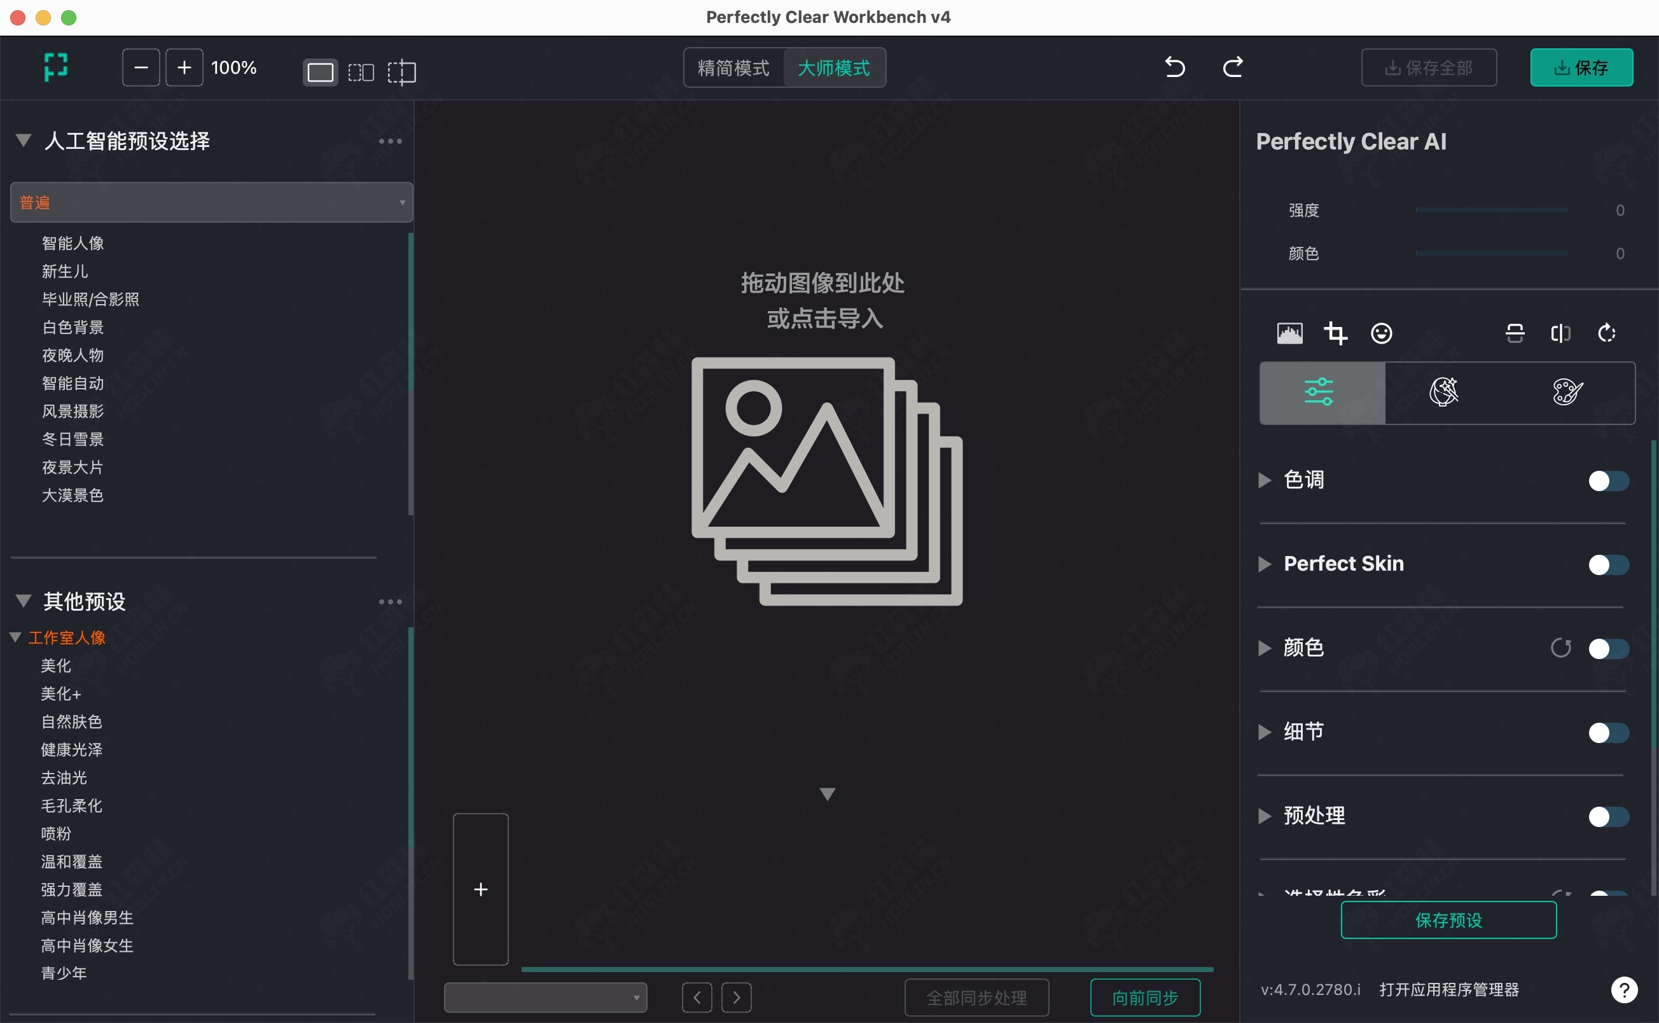
Task: Click the crop tool icon
Action: pyautogui.click(x=1335, y=333)
